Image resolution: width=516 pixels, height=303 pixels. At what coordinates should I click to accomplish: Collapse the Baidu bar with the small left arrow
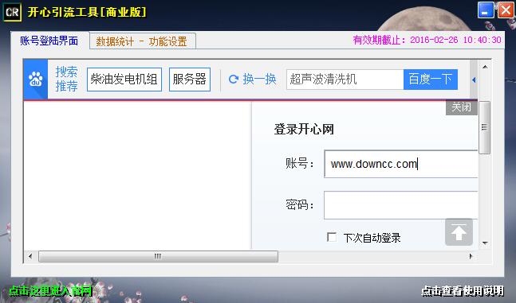474,80
